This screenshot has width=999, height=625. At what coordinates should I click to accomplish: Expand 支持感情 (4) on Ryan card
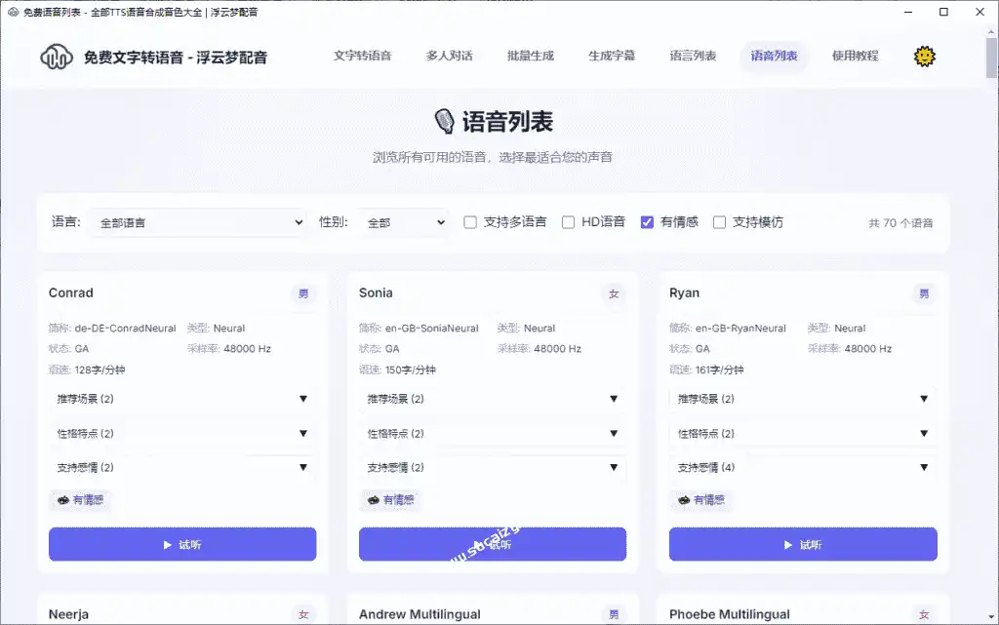point(803,467)
